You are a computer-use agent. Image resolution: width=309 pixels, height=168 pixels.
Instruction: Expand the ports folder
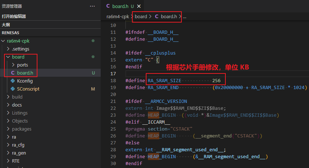(13, 65)
